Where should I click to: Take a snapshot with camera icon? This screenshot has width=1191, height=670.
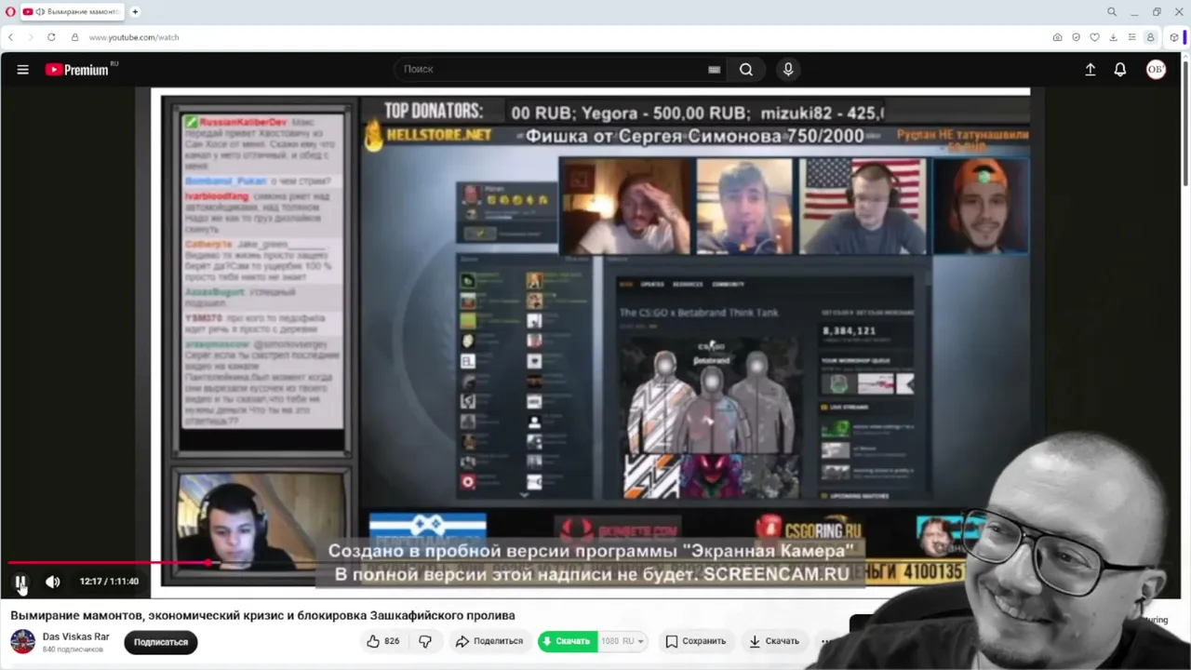(1057, 37)
